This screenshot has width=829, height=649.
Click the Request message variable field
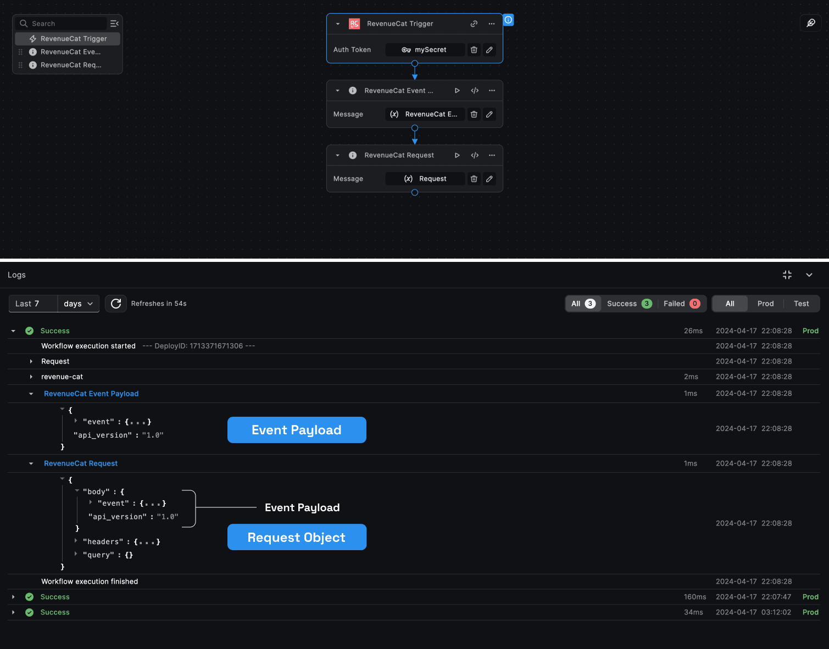click(425, 179)
